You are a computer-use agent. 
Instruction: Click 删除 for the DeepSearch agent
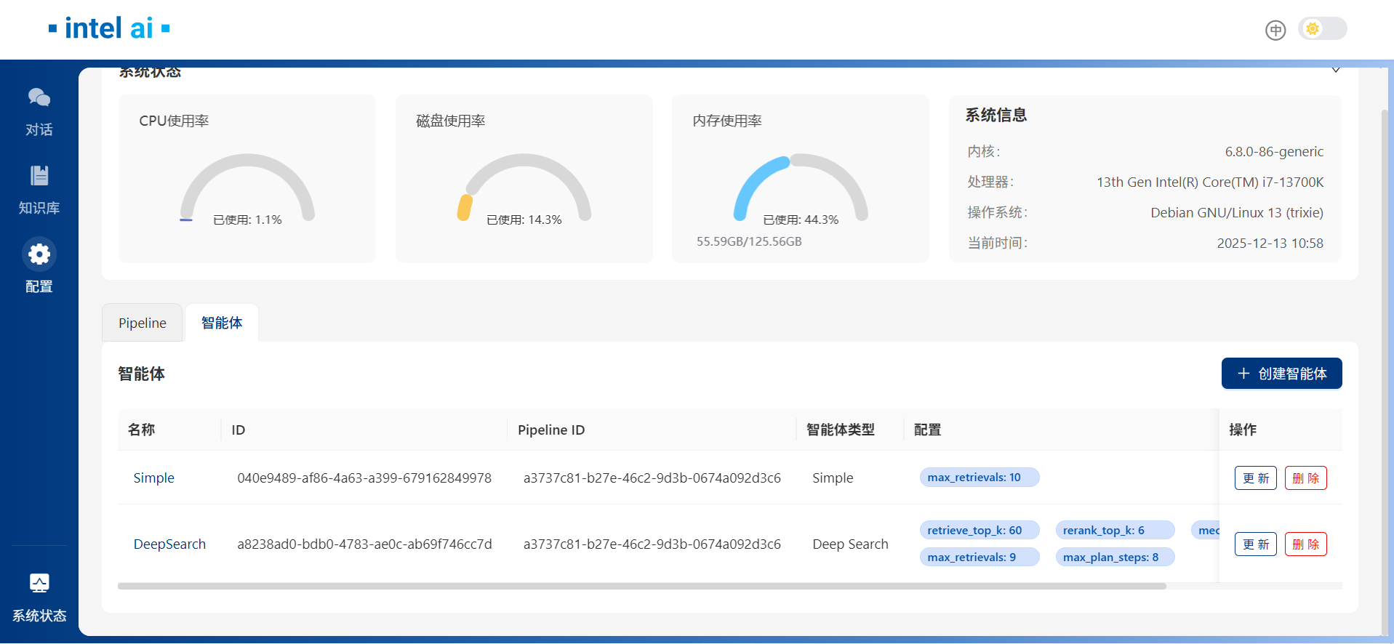1305,544
